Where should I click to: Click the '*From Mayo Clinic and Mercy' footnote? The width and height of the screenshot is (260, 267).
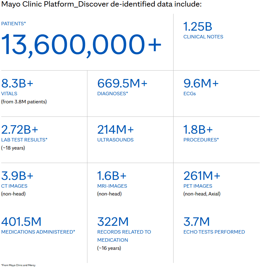(x=18, y=265)
